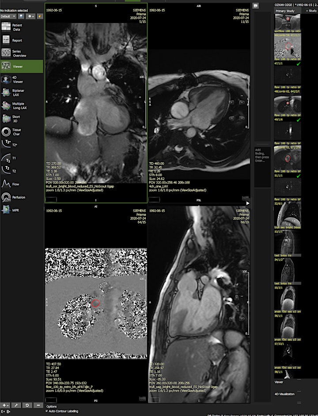
Task: Click the empty box in coronal viewport corner
Action: tap(51, 200)
